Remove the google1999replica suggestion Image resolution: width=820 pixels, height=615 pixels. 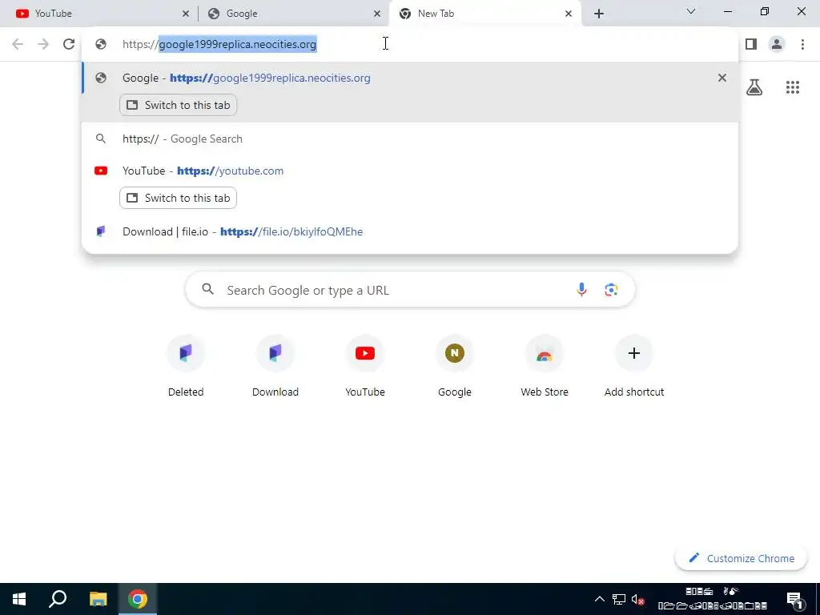[722, 78]
